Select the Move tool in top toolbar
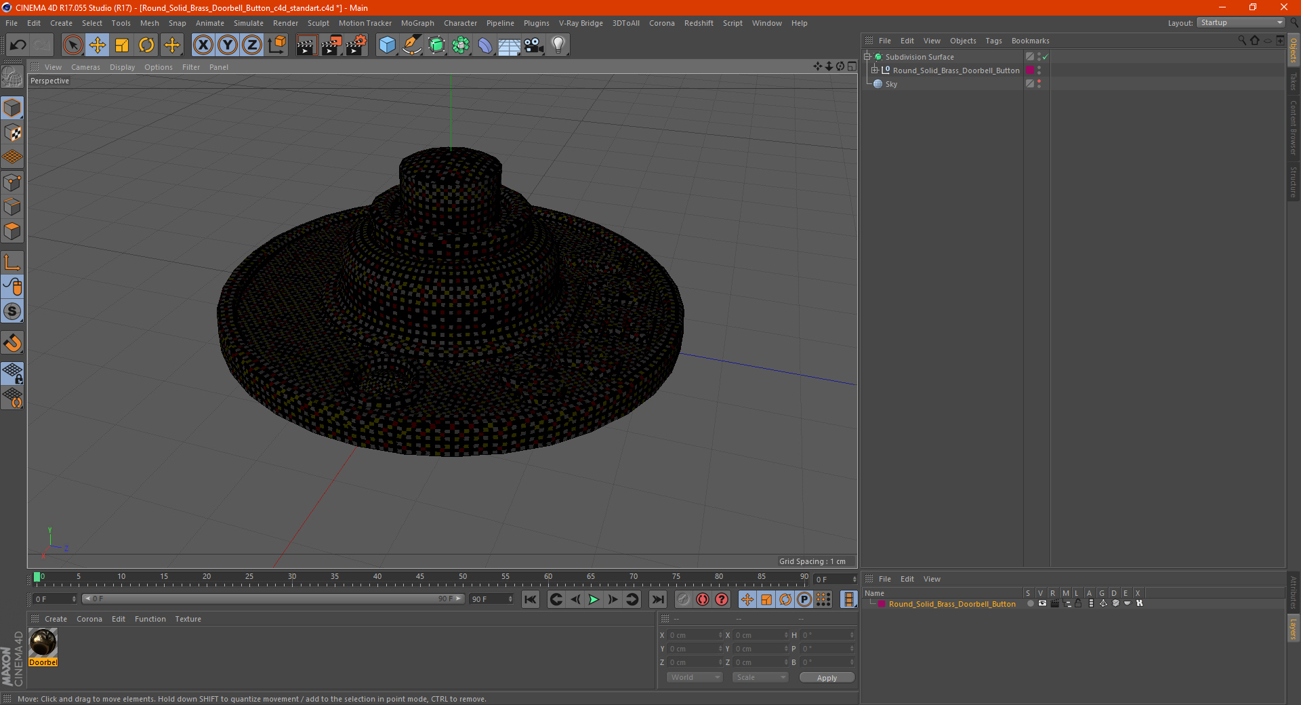The width and height of the screenshot is (1301, 705). tap(98, 45)
